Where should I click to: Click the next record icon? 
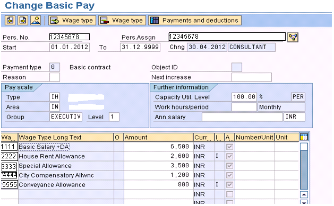click(x=23, y=20)
